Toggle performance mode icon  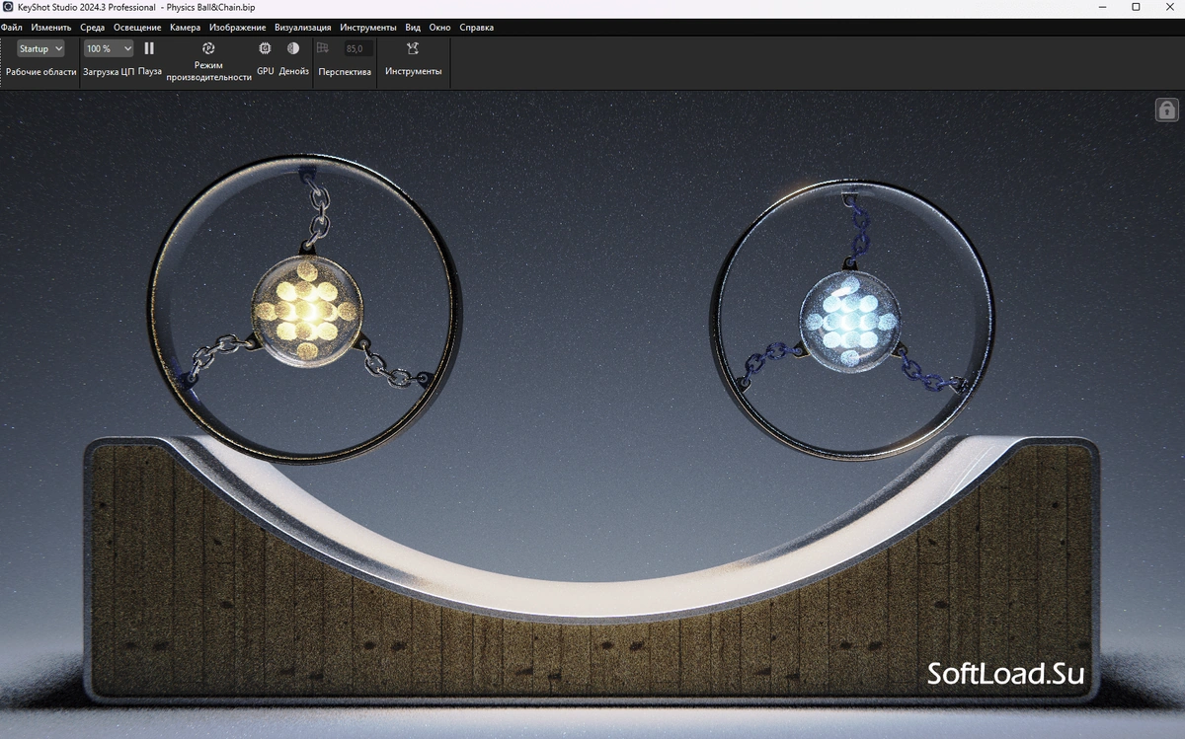[x=208, y=48]
